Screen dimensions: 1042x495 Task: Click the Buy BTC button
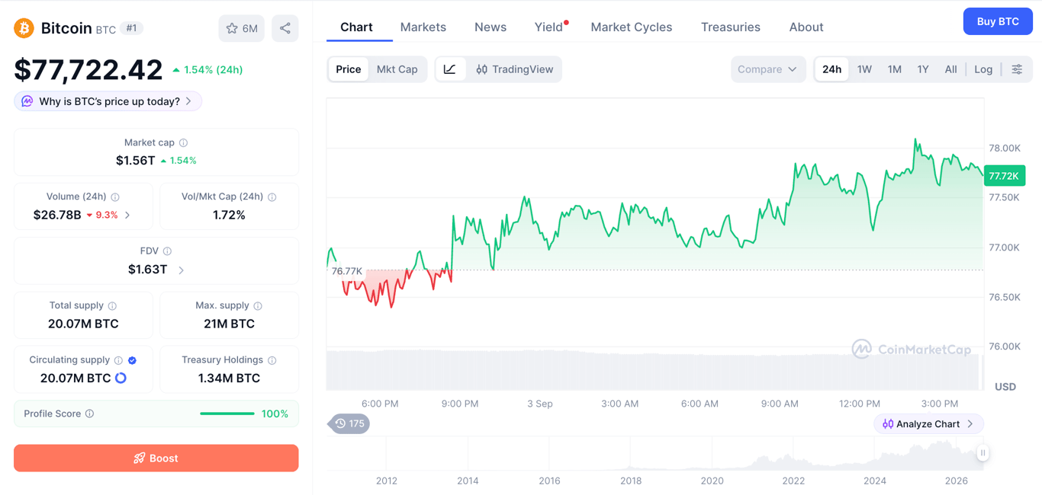pos(998,21)
